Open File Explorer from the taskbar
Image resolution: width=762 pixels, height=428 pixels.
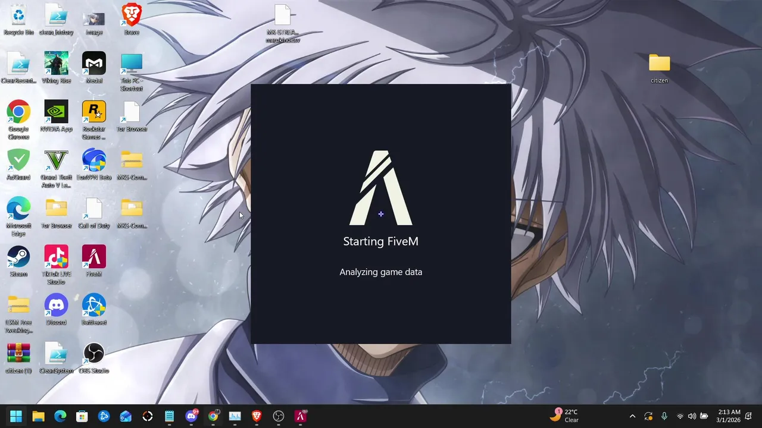coord(38,416)
